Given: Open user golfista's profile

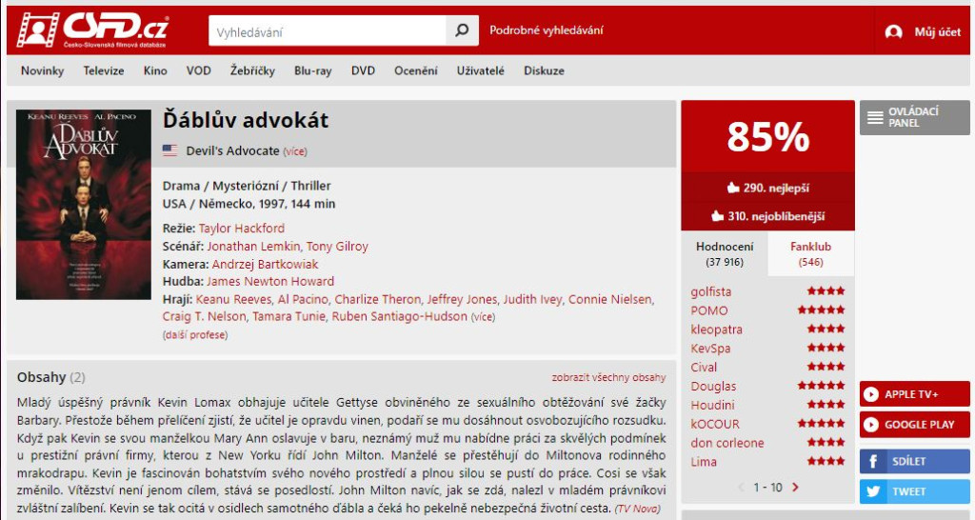Looking at the screenshot, I should pos(710,291).
